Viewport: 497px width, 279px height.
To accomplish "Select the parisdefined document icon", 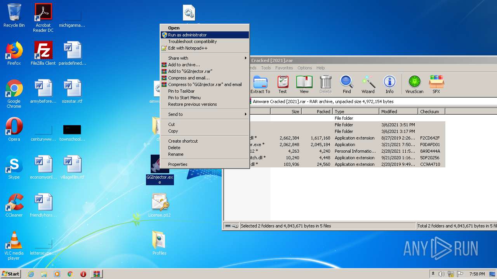I will (72, 53).
